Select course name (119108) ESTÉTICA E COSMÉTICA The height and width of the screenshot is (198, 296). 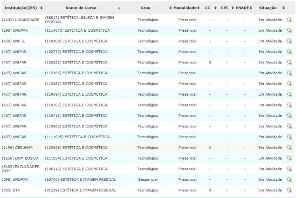(x=76, y=41)
